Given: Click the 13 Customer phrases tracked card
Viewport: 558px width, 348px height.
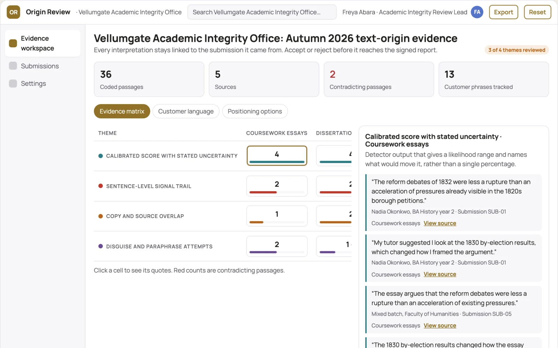Looking at the screenshot, I should pos(494,79).
